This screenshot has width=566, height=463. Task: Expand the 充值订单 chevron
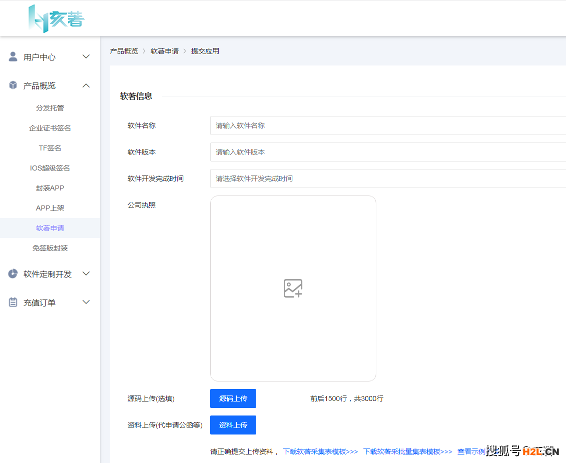[86, 302]
